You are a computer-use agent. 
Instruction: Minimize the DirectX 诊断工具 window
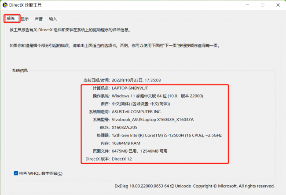[247, 5]
